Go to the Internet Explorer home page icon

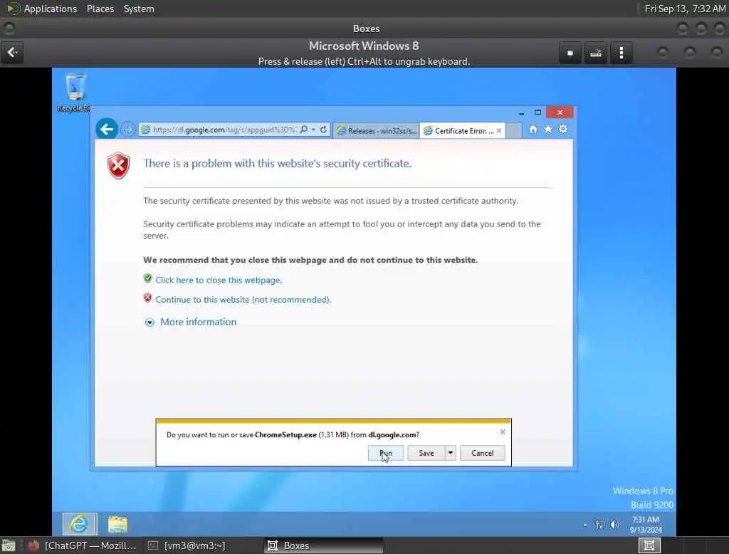pyautogui.click(x=533, y=130)
